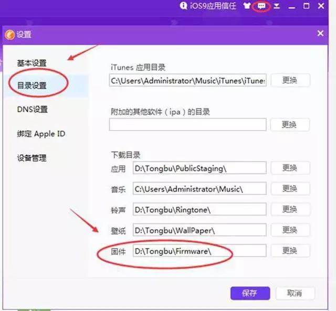The image size is (336, 311).
Task: Open the iOS9应用信任 info link
Action: (208, 6)
